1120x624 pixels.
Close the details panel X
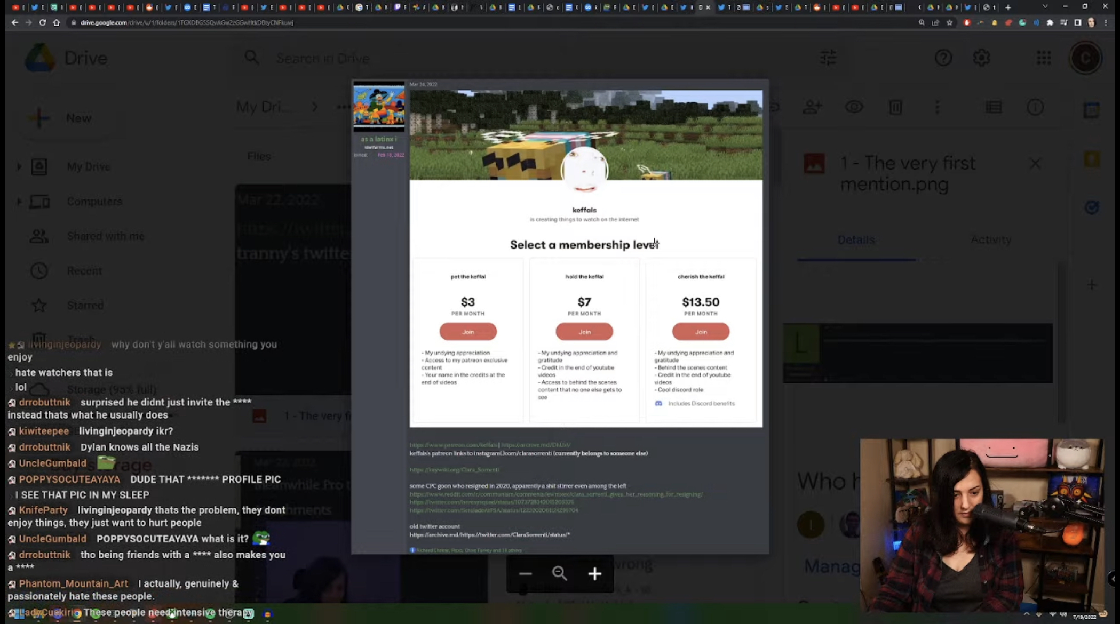click(1035, 164)
